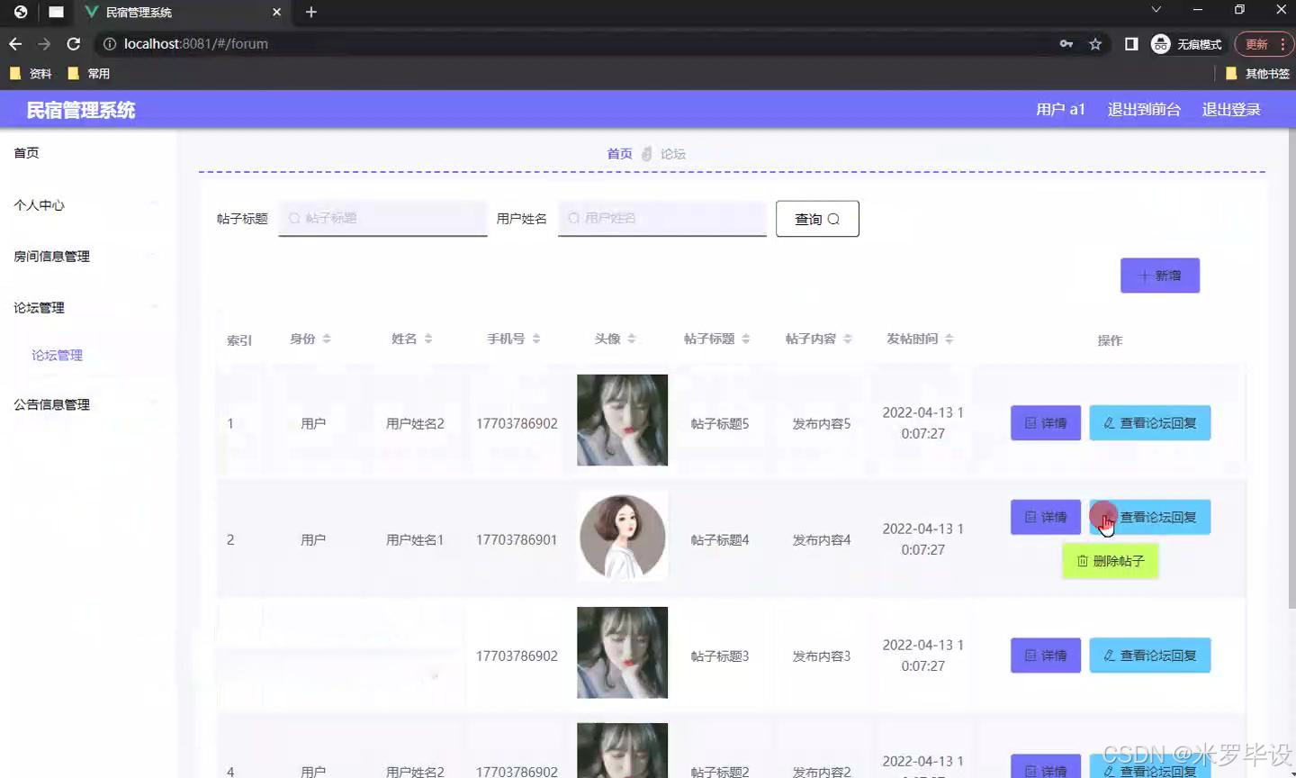Expand the 个人中心 sidebar section

tap(39, 204)
